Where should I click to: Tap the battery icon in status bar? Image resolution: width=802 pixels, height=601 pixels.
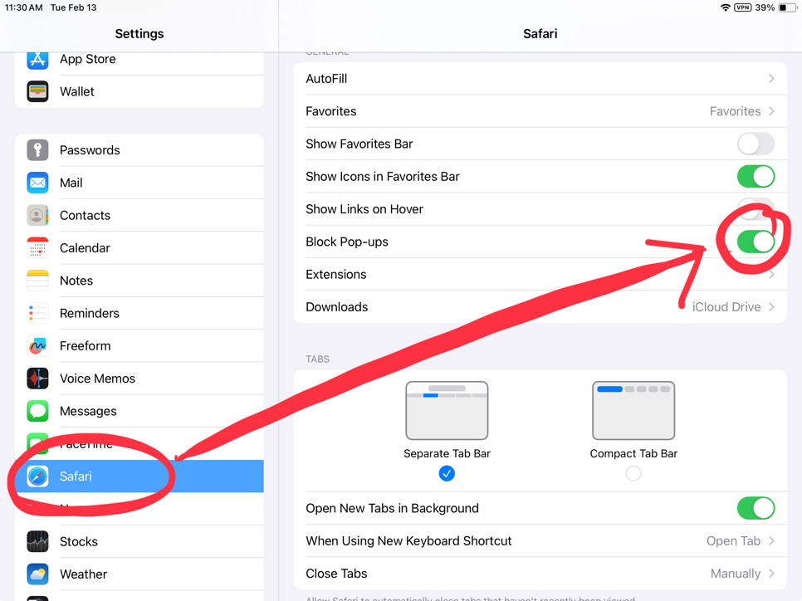(788, 7)
